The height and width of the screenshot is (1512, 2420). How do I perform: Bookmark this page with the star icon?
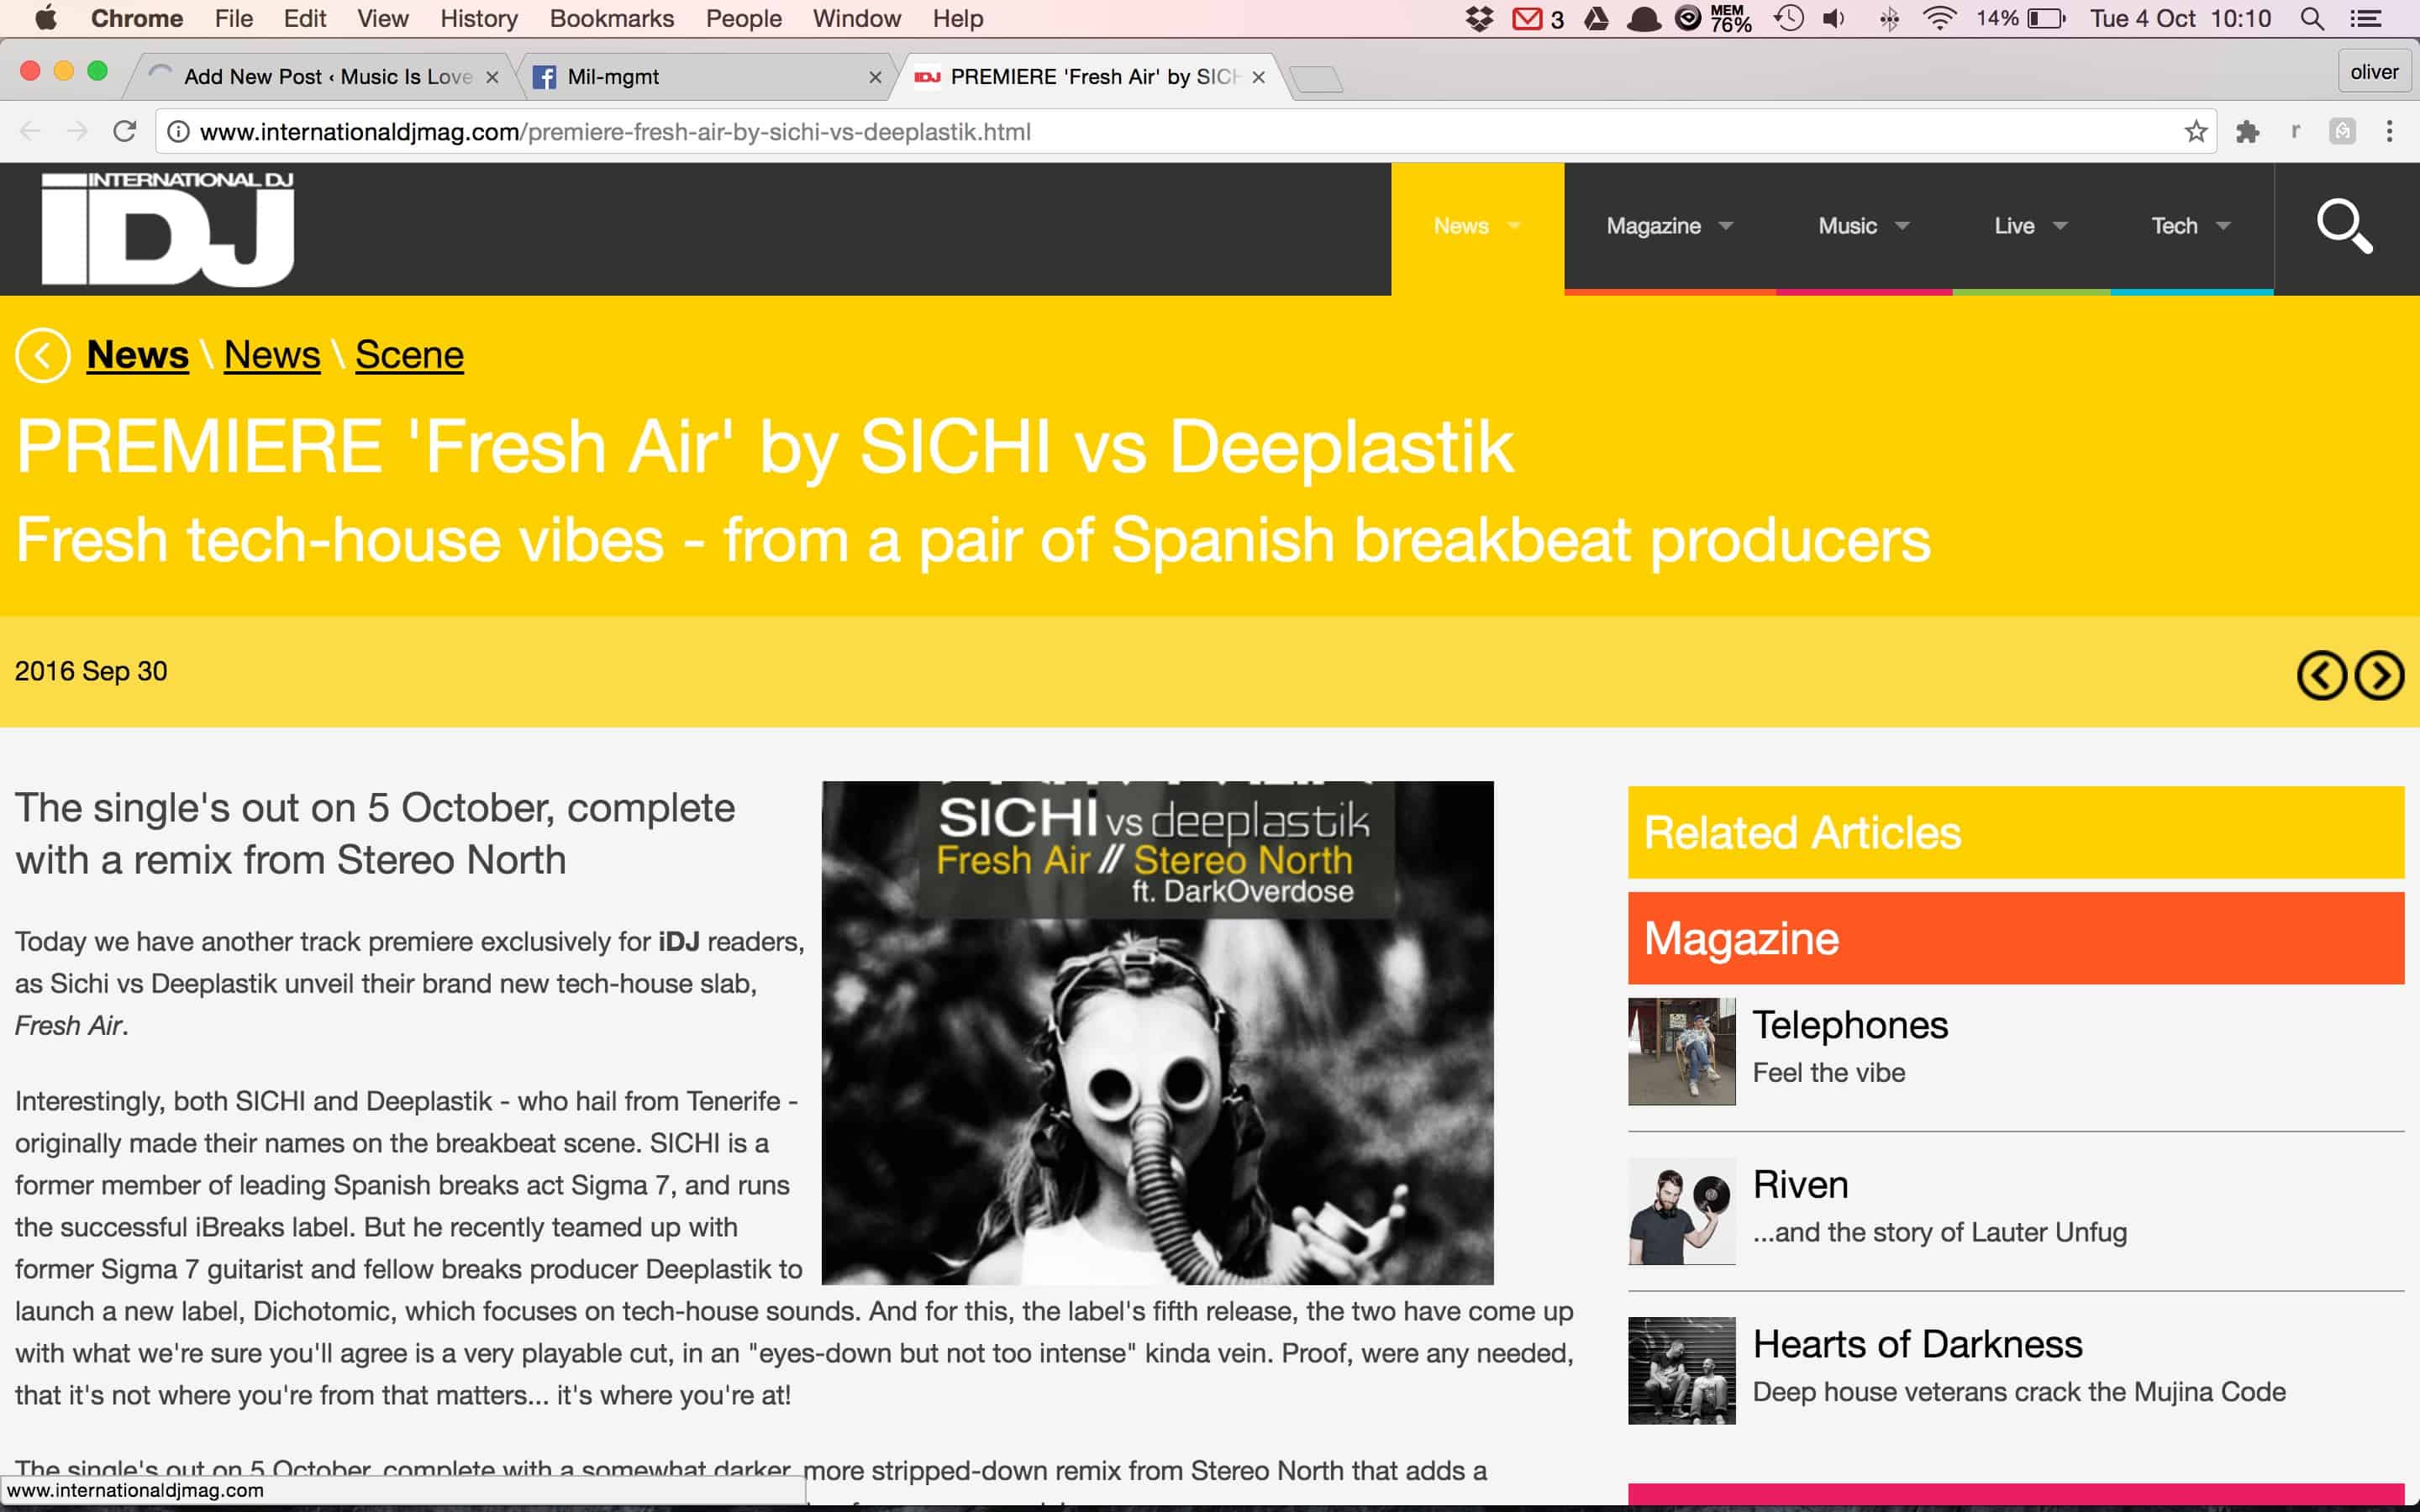[x=2195, y=131]
